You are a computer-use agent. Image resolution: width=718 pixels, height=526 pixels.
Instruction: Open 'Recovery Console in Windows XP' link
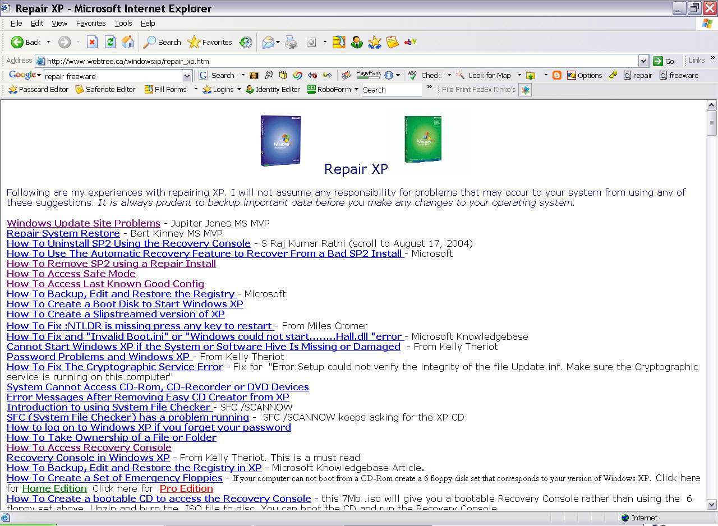tap(88, 458)
